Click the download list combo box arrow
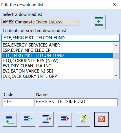The width and height of the screenshot is (121, 133). (77, 22)
